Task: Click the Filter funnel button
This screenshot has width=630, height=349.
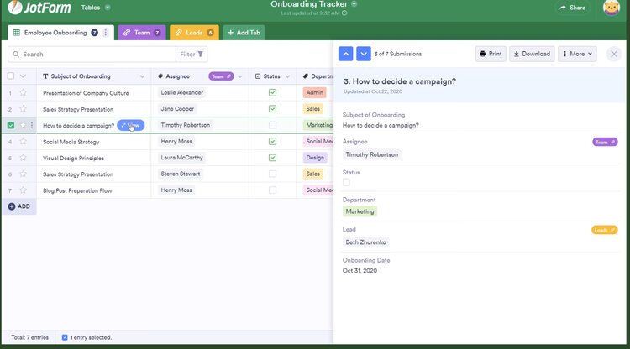Action: (192, 55)
